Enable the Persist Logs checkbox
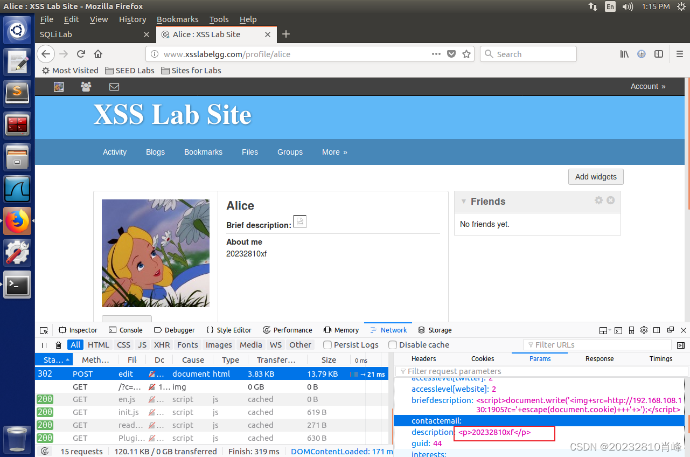 pyautogui.click(x=327, y=345)
